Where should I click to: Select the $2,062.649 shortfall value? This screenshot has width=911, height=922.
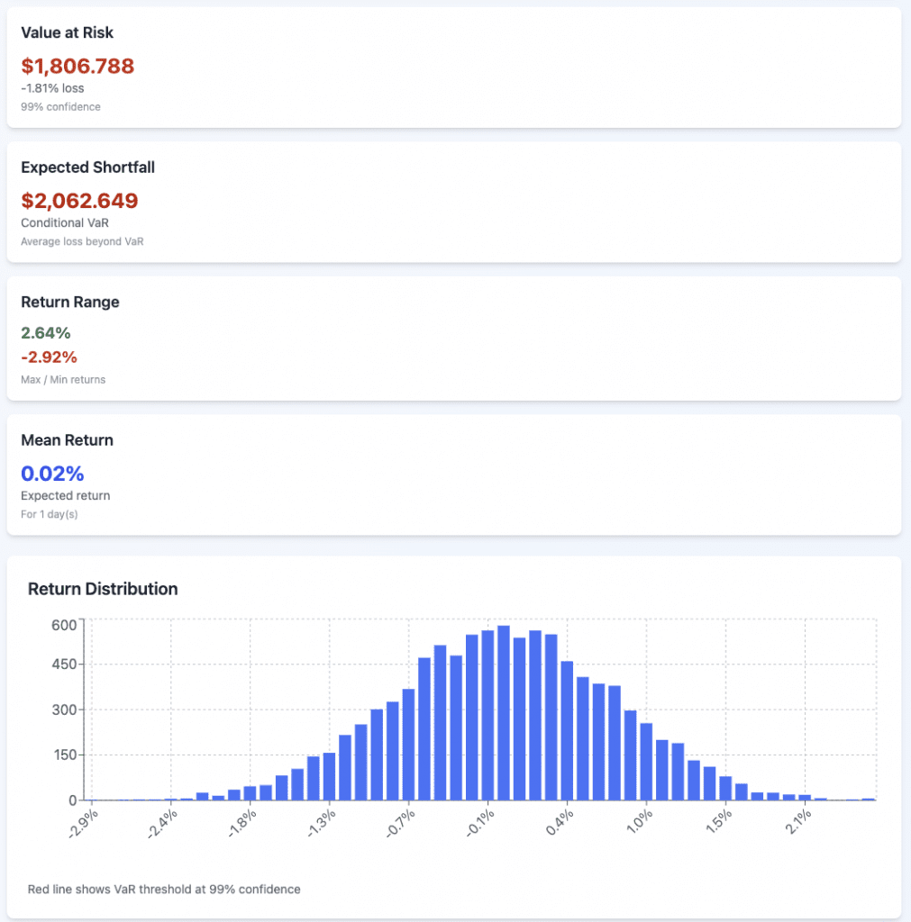tap(79, 201)
